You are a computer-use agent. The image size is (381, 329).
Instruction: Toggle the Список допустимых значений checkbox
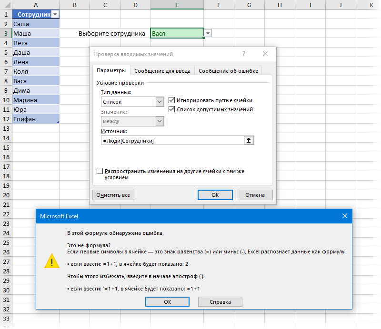click(x=171, y=109)
